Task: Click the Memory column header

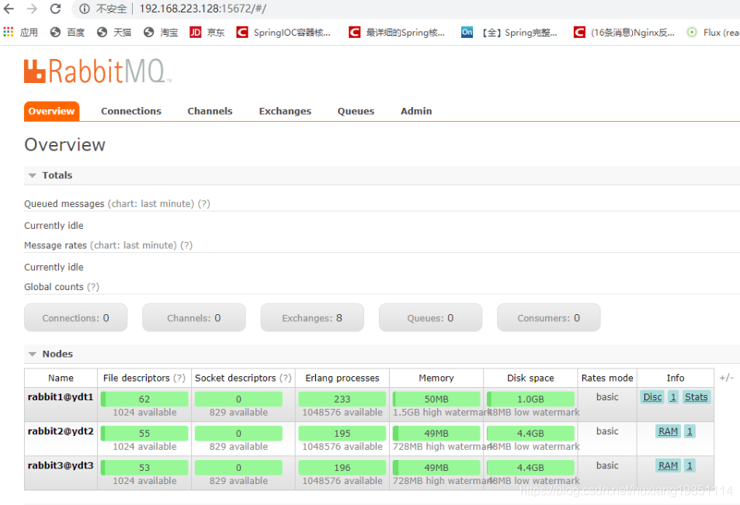Action: click(436, 378)
